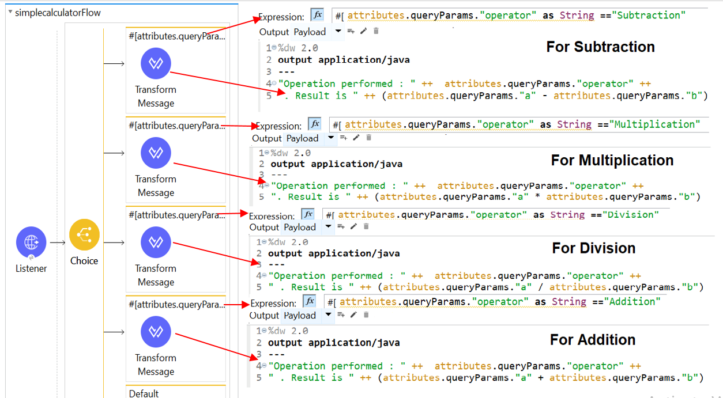
Task: Select the second Transform Message component
Action: pos(156,153)
